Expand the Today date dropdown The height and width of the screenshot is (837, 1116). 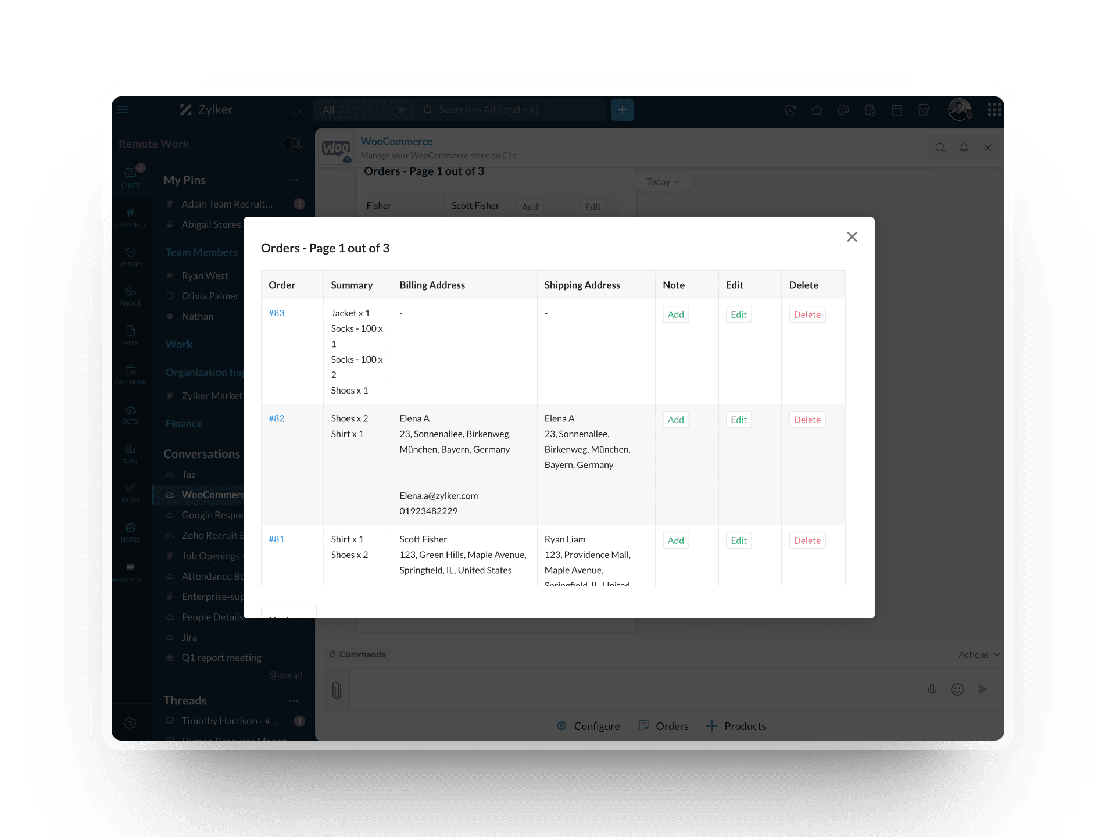663,182
